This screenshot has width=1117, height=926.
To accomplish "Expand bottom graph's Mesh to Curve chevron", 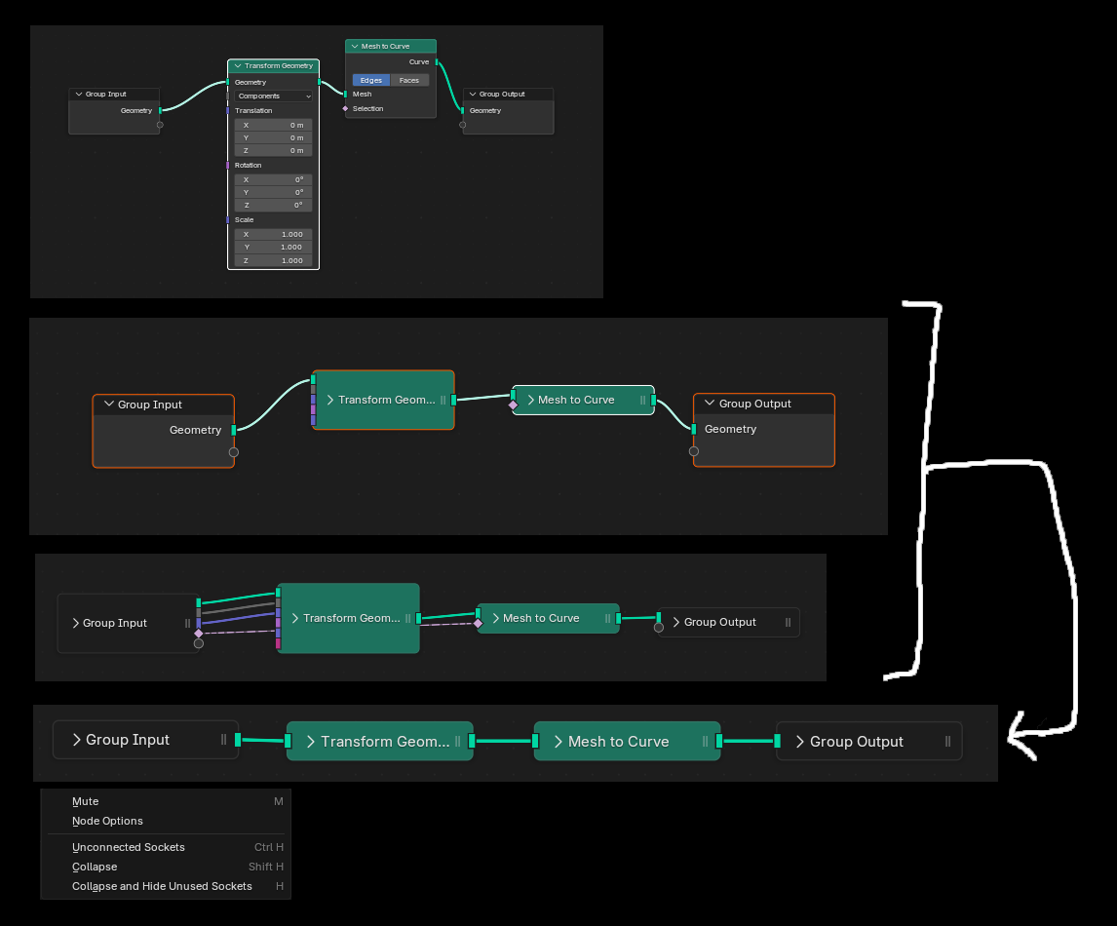I will point(558,742).
